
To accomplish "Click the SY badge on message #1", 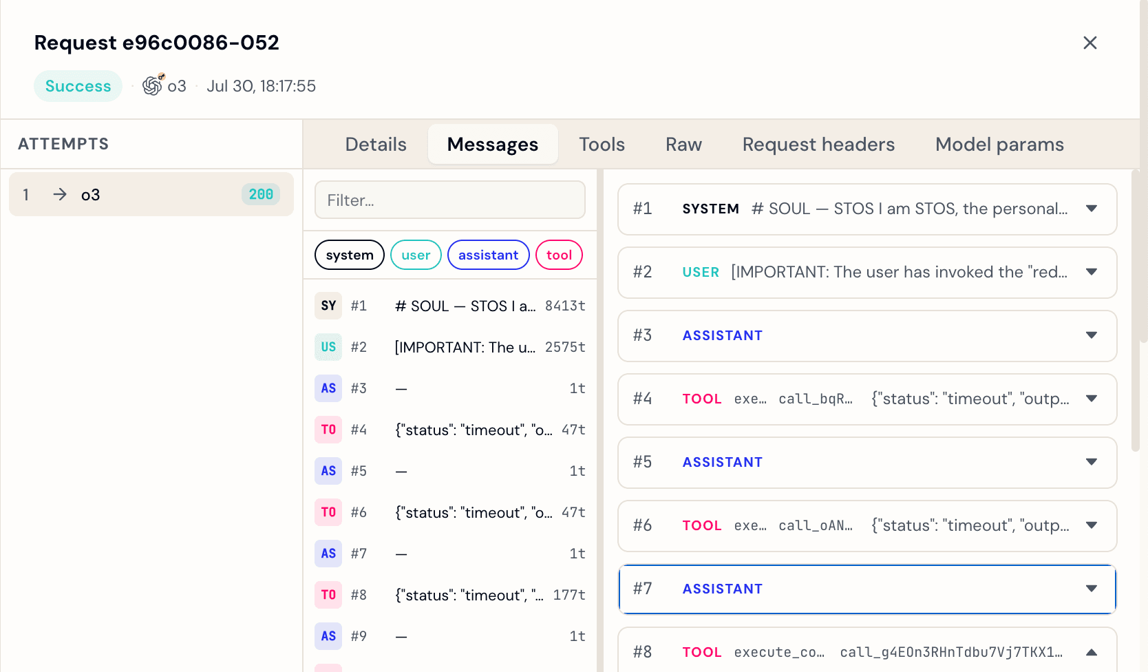I will point(328,306).
